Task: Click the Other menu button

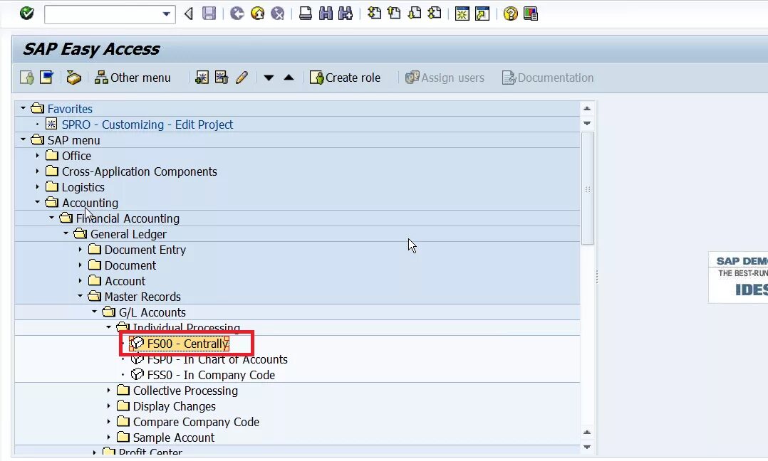Action: point(133,78)
